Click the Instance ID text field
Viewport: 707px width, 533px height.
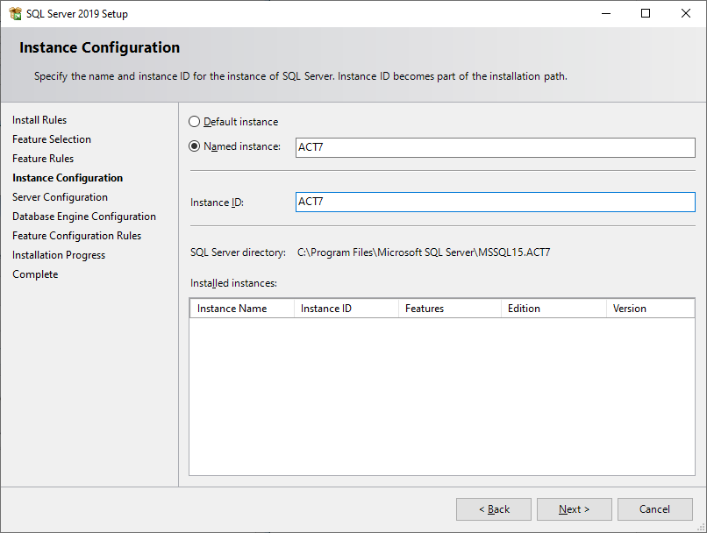[x=494, y=202]
